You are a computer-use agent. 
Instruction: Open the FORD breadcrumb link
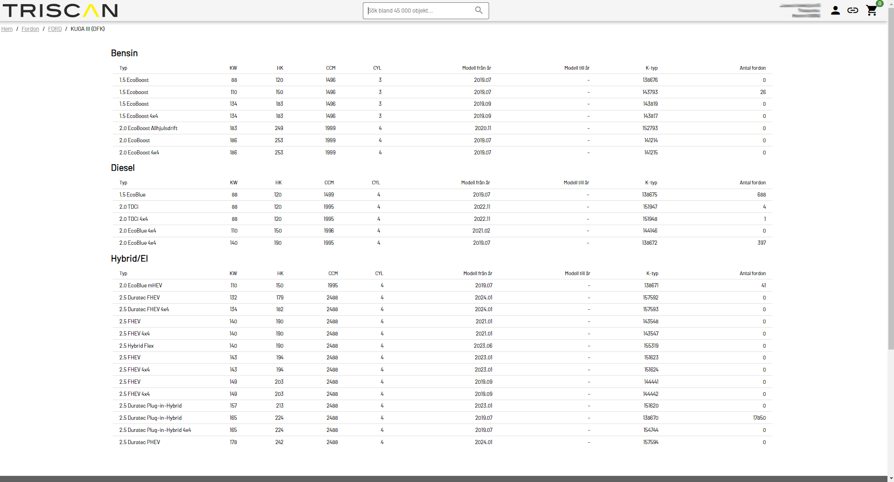pyautogui.click(x=55, y=29)
